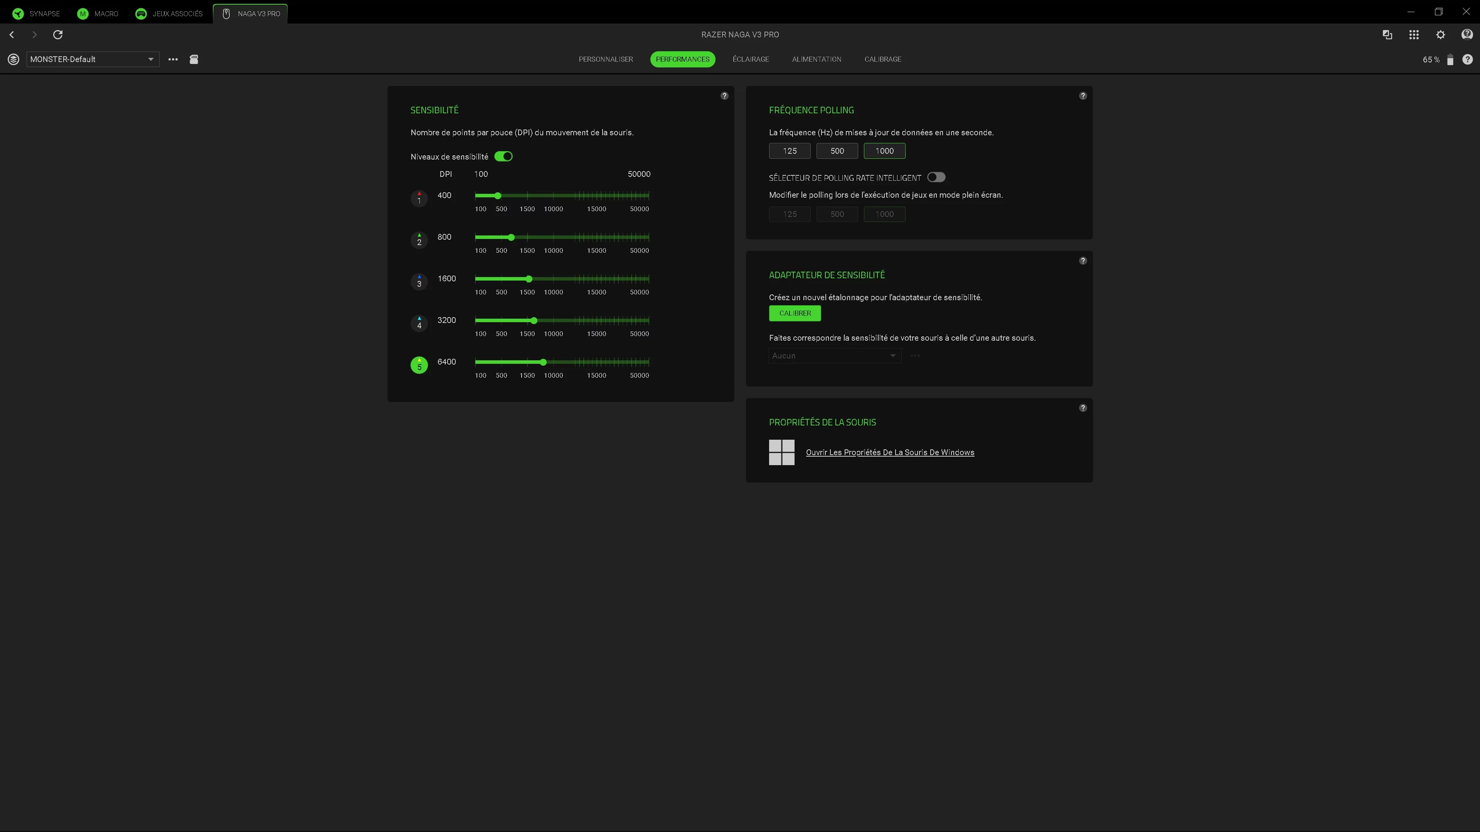
Task: Click the 800 DPI value field
Action: click(x=445, y=237)
